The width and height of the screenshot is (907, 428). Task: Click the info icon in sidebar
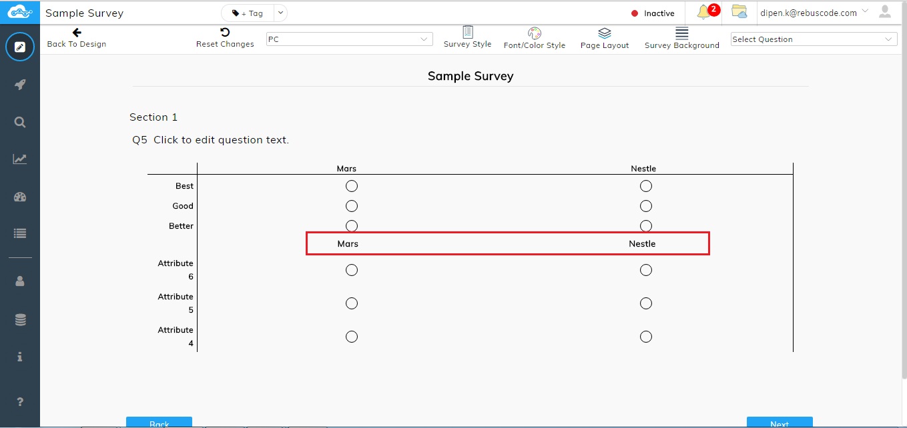point(20,357)
